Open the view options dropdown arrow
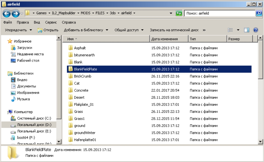This screenshot has width=264, height=162. coord(238,30)
